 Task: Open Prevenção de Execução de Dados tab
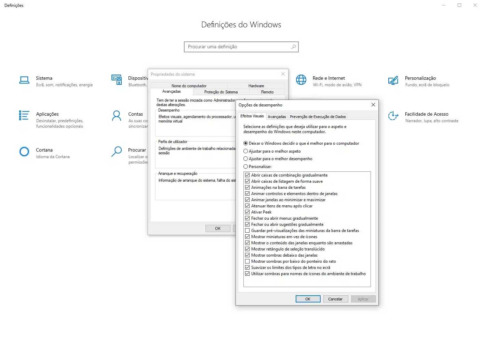tap(318, 117)
